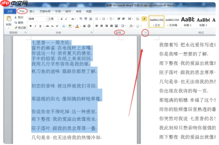Click the Shrink Font icon
The image size is (219, 145).
tap(66, 19)
